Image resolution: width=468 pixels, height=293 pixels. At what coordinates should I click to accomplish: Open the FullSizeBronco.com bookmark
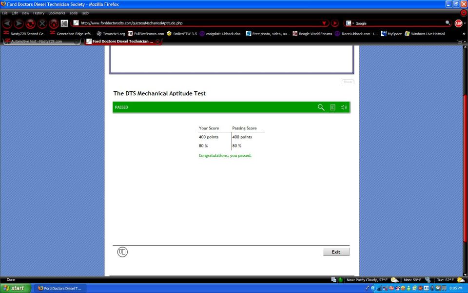click(x=146, y=34)
